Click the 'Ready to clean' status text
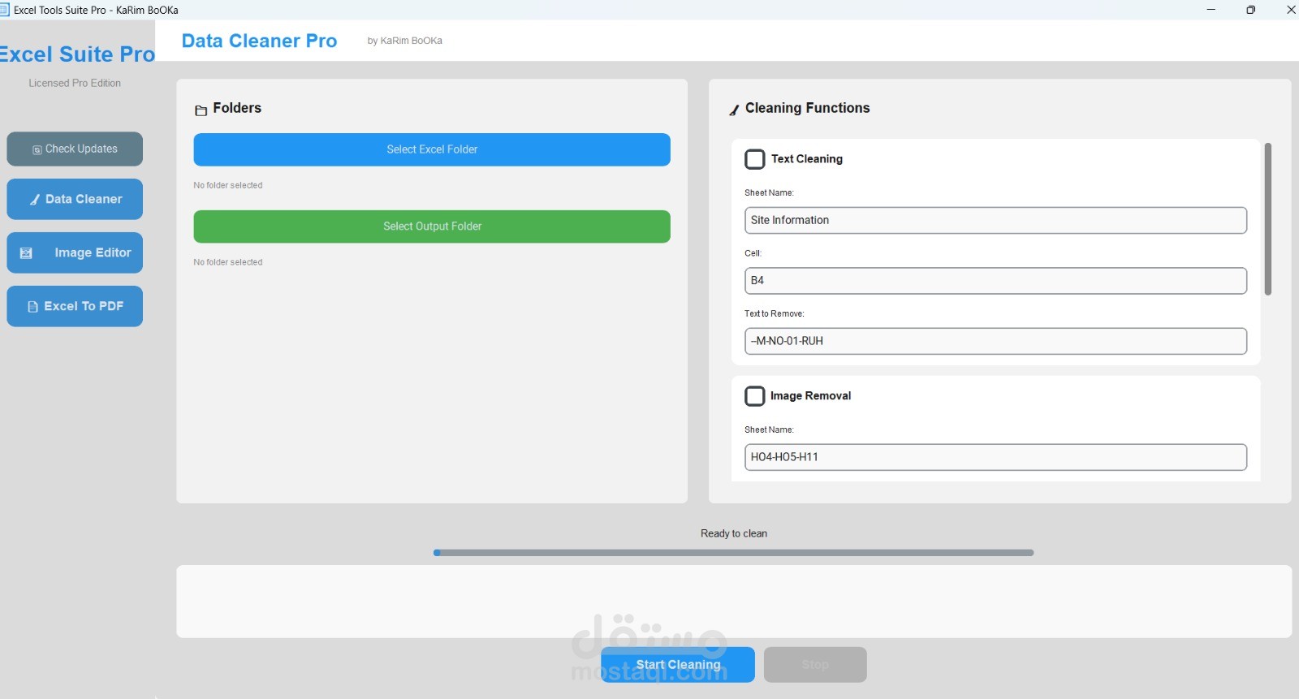The image size is (1299, 699). click(734, 533)
